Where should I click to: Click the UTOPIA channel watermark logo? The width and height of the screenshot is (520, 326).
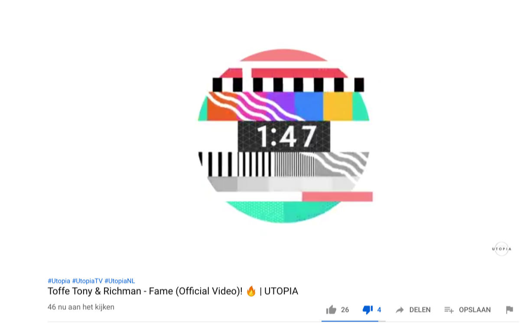click(501, 249)
